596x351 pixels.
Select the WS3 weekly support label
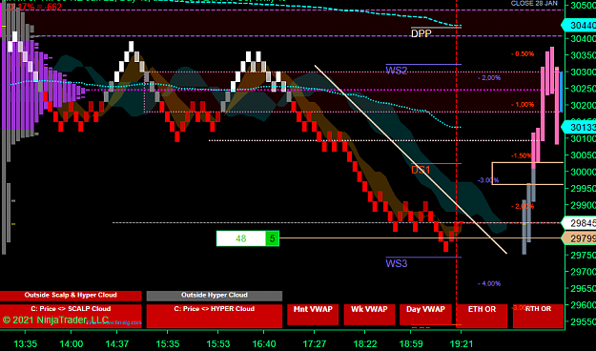click(x=397, y=263)
